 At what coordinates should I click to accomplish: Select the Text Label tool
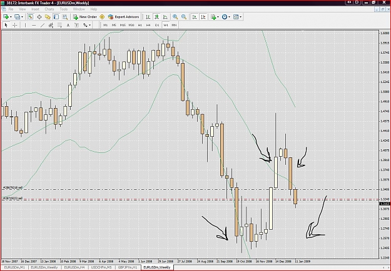[x=76, y=25]
